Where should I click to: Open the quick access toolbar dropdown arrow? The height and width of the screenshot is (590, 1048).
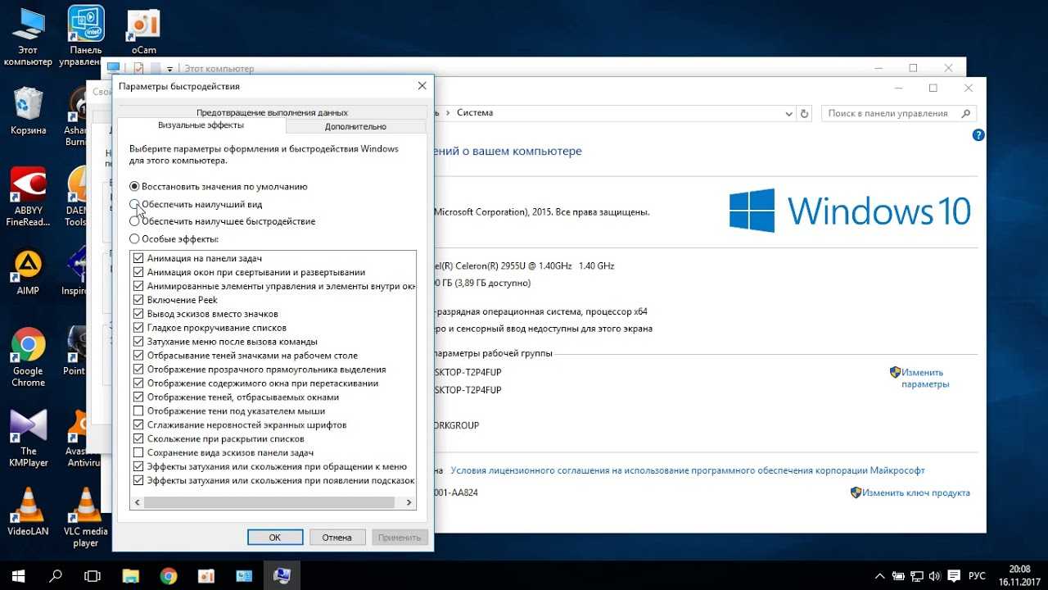click(170, 69)
